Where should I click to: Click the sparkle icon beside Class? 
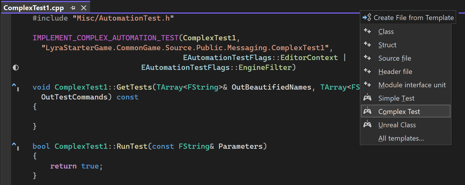[367, 31]
